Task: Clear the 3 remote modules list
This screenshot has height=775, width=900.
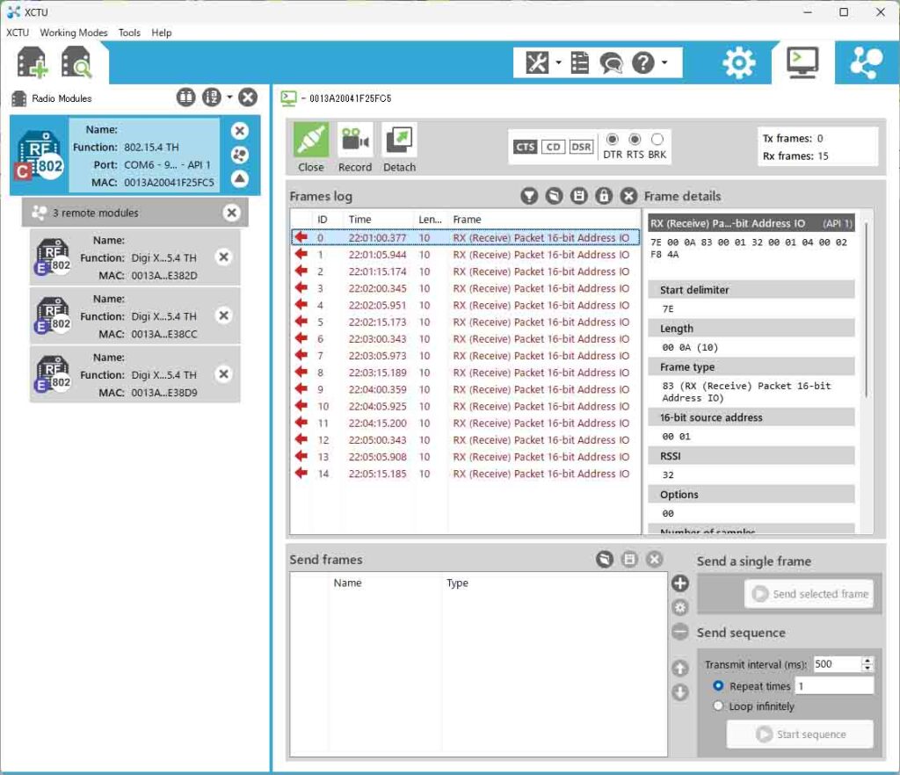Action: tap(232, 213)
